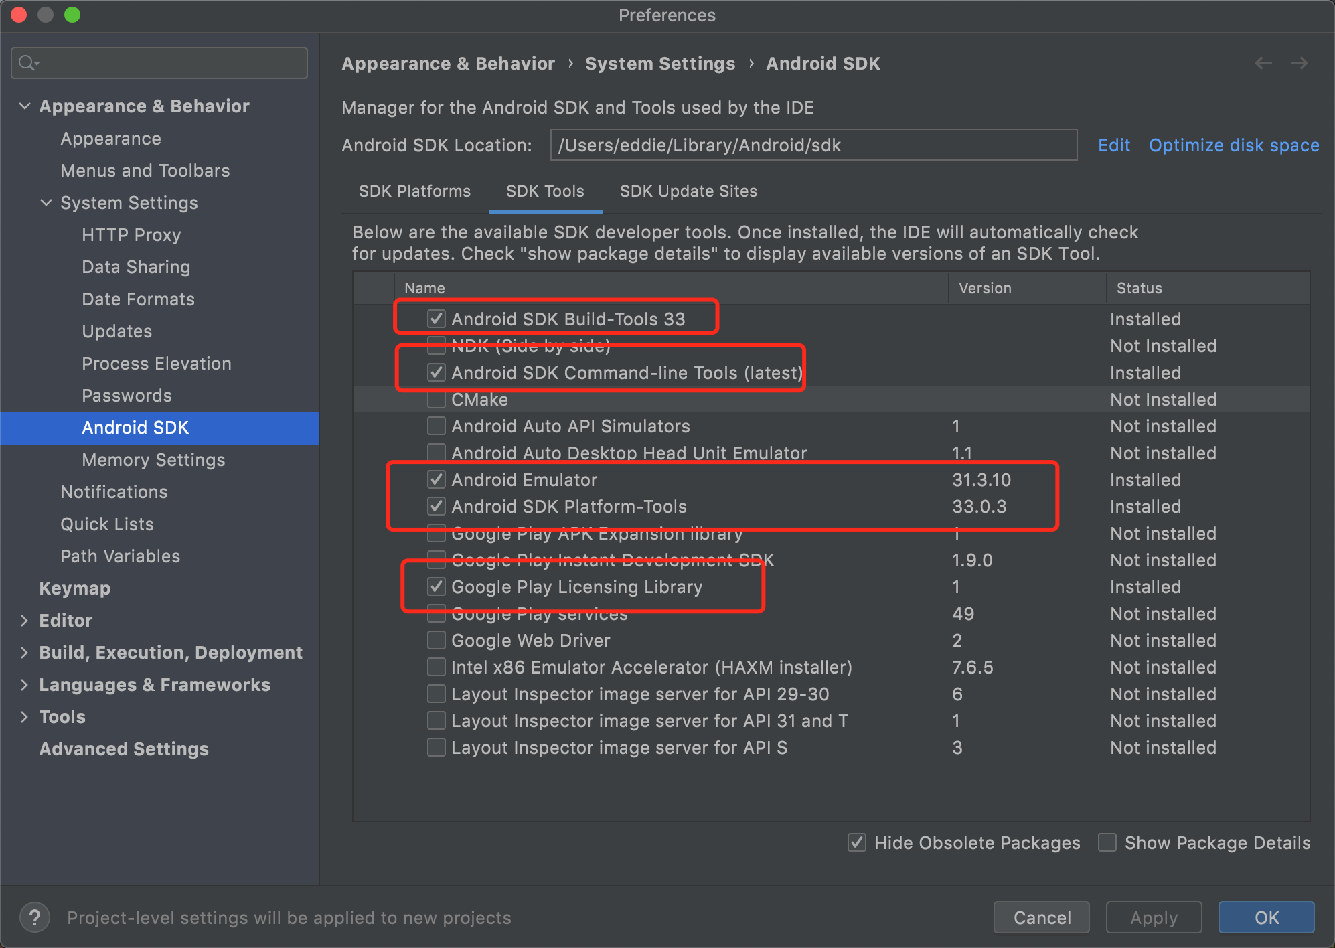Go forward using the right arrow icon
The width and height of the screenshot is (1335, 948).
[1300, 63]
